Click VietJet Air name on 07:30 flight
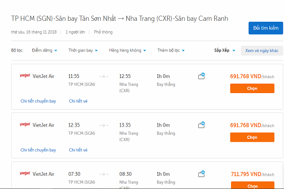 [x=43, y=174]
